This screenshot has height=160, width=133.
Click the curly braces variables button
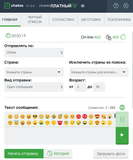(x=122, y=119)
